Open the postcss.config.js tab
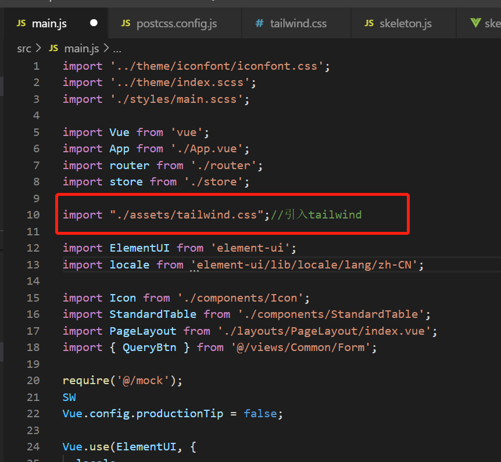Viewport: 501px width, 462px height. 176,23
